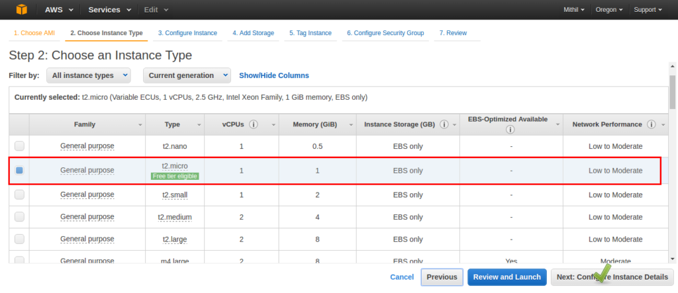Open the Support dropdown menu

(648, 9)
